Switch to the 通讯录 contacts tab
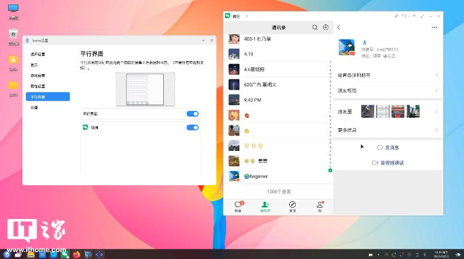The height and width of the screenshot is (259, 464). 265,206
